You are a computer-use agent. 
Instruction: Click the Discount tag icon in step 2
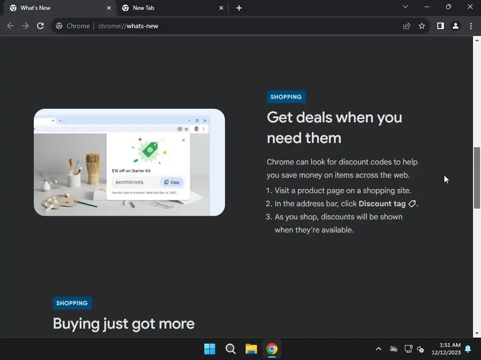pyautogui.click(x=412, y=203)
